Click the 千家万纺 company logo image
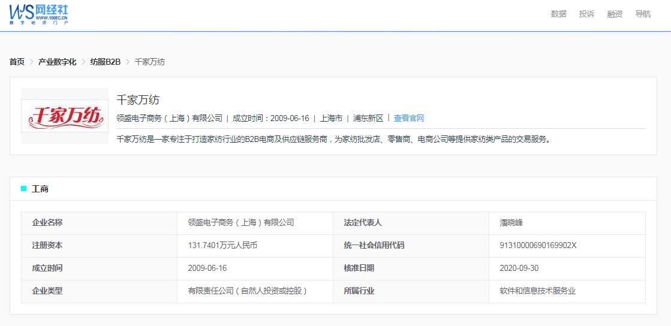671x326 pixels. (x=65, y=116)
